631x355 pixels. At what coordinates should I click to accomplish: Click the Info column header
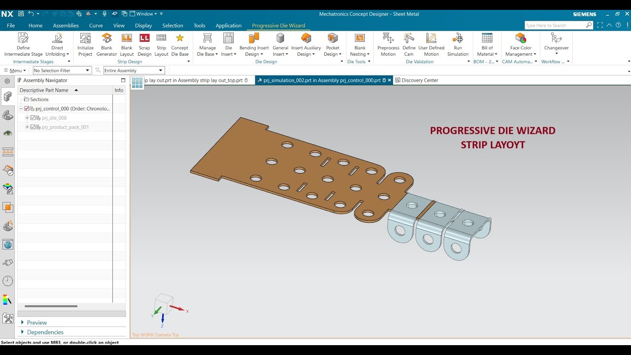pyautogui.click(x=119, y=90)
